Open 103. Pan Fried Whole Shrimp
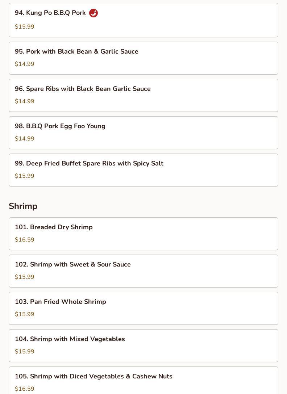 61,302
